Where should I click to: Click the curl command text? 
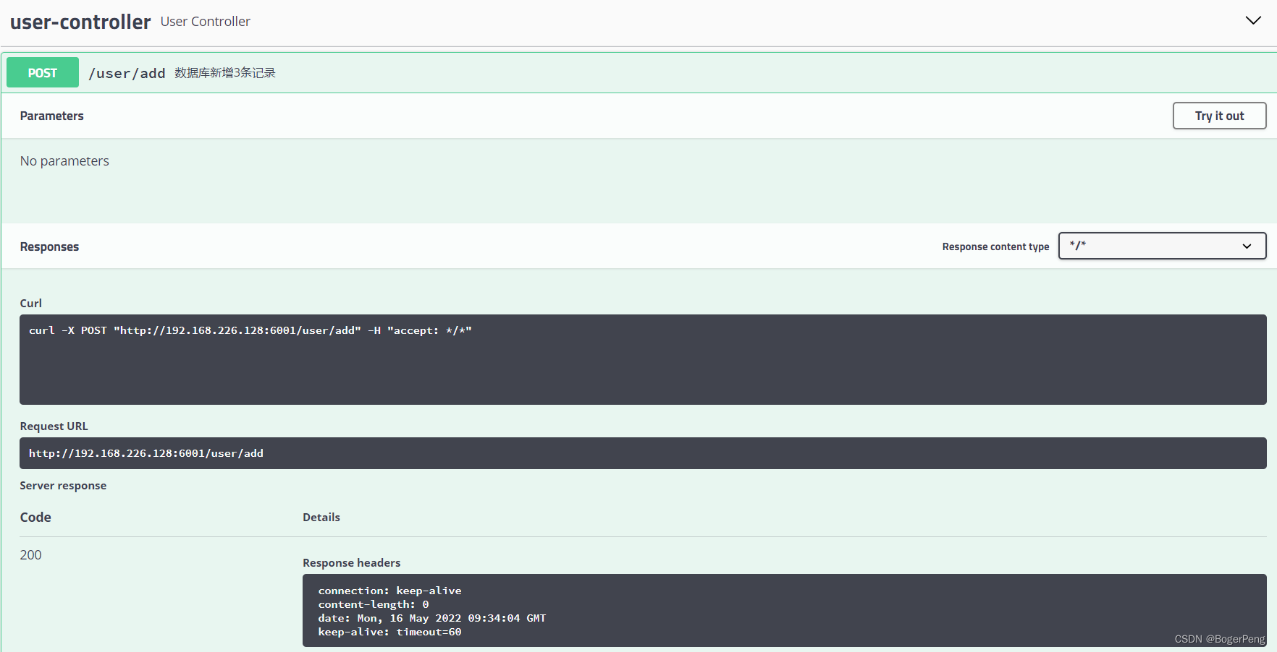[250, 330]
